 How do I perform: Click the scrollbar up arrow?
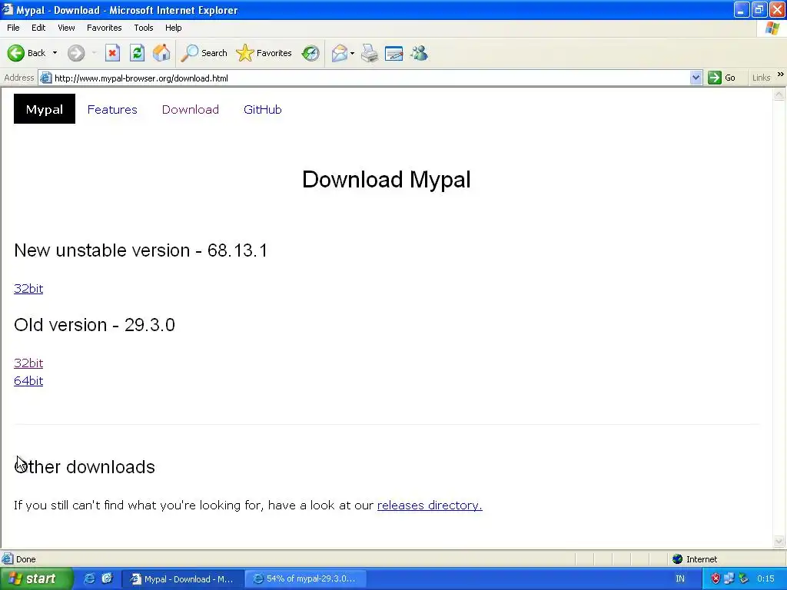point(779,94)
